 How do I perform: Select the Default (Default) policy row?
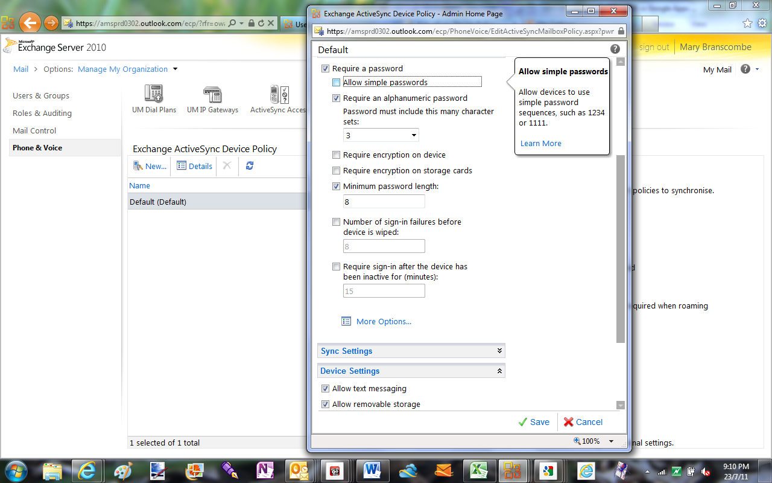(x=218, y=202)
